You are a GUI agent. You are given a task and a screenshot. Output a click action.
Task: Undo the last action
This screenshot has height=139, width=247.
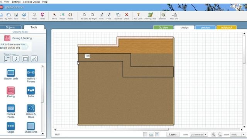(42, 15)
